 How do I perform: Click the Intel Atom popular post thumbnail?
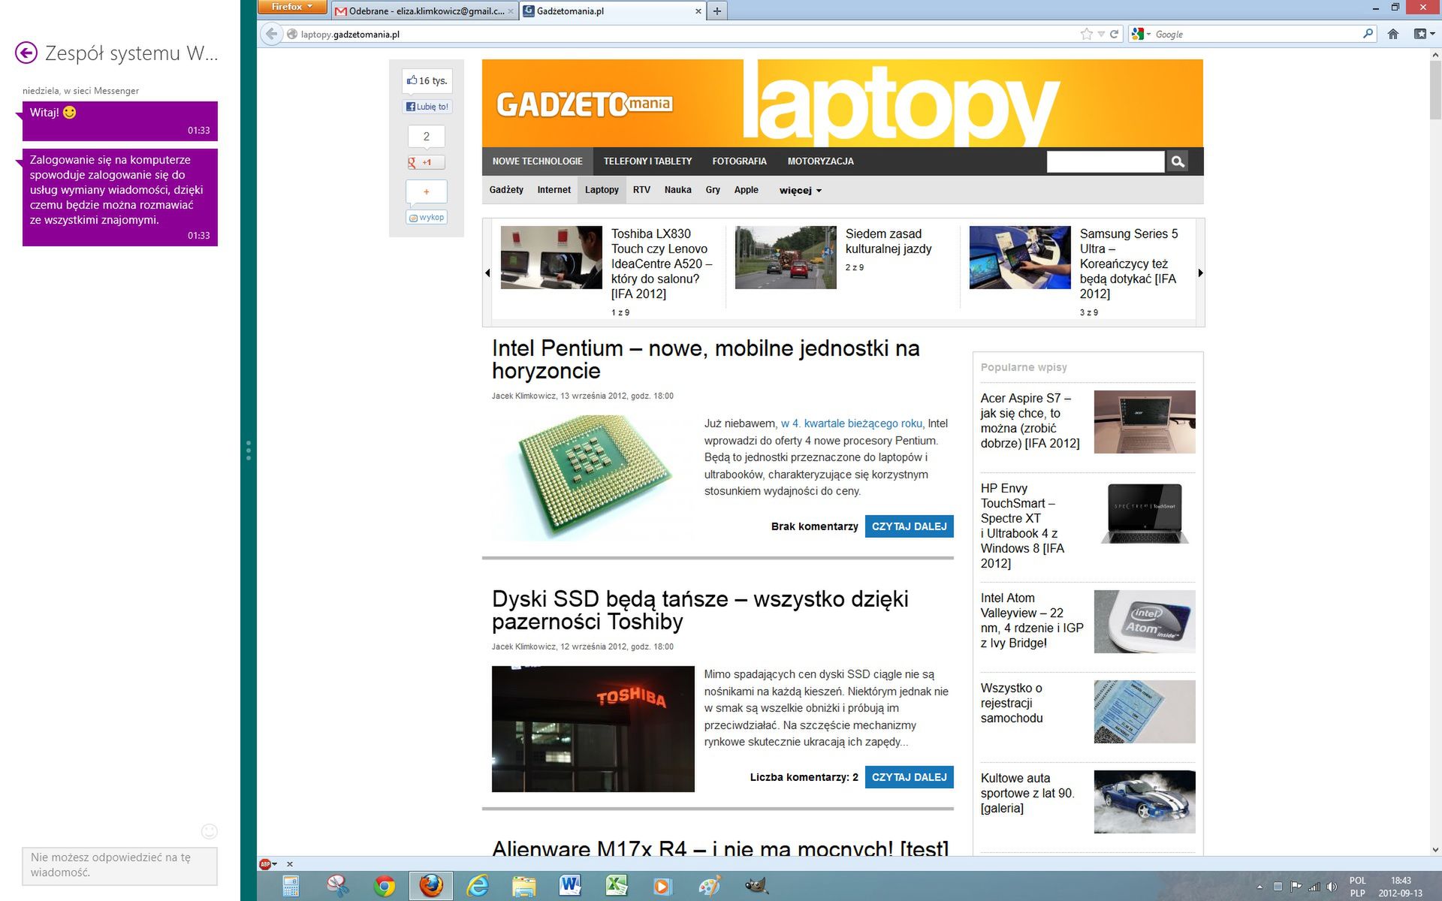1144,622
